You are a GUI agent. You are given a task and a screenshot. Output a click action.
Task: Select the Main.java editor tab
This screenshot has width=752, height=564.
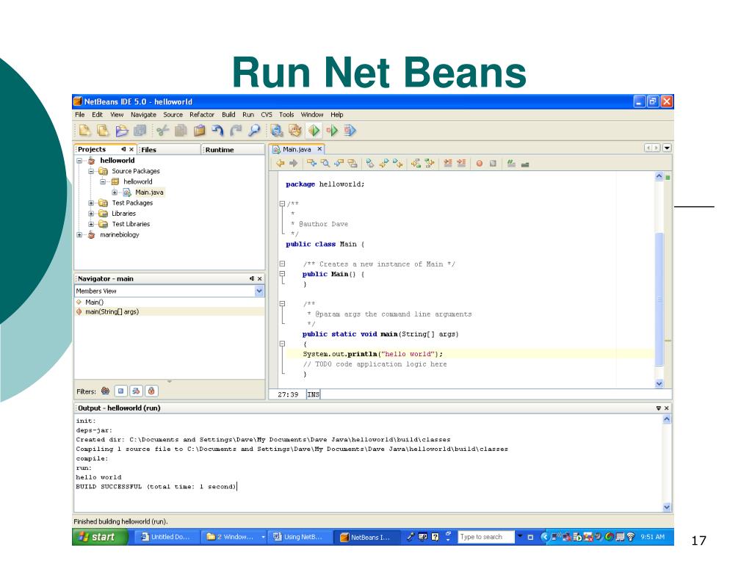click(x=297, y=149)
